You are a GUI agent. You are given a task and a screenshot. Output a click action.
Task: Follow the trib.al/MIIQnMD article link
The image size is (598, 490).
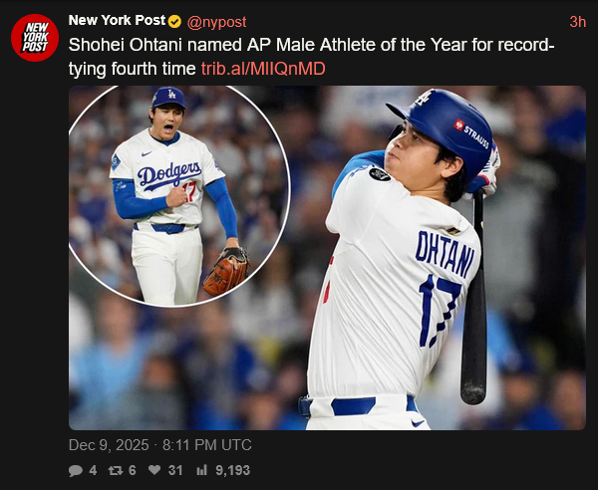(263, 68)
